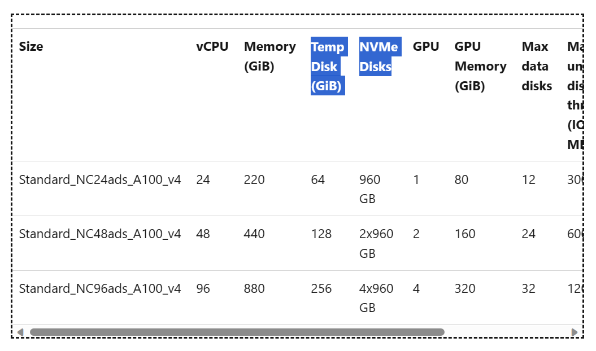
Task: Click the GPU column header
Action: pos(425,46)
